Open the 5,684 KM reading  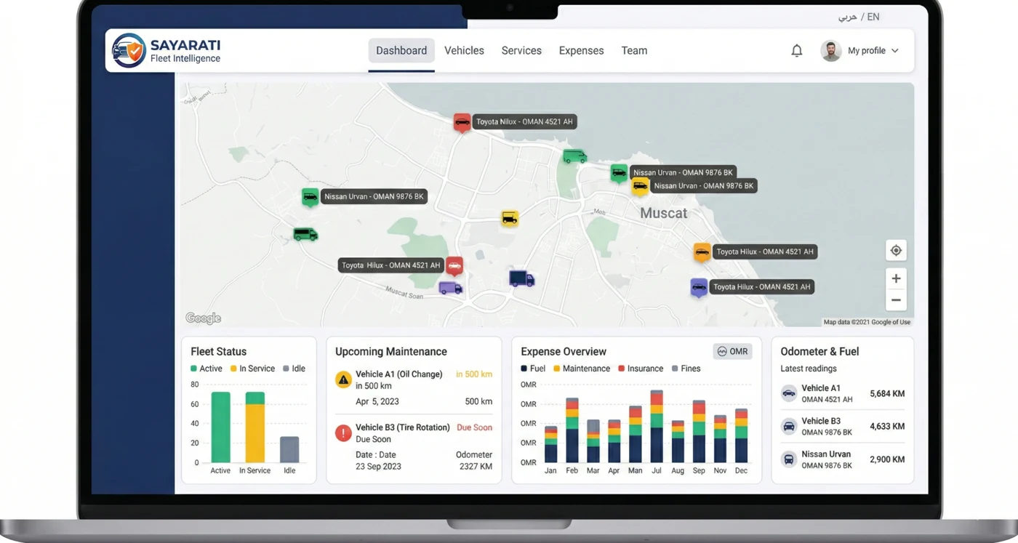click(x=887, y=394)
